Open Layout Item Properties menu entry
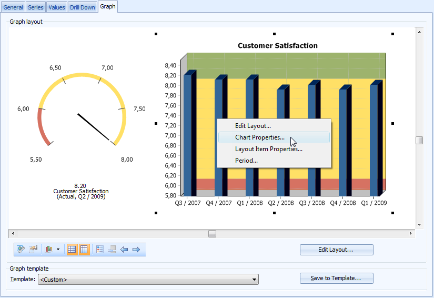This screenshot has width=434, height=298. [268, 149]
